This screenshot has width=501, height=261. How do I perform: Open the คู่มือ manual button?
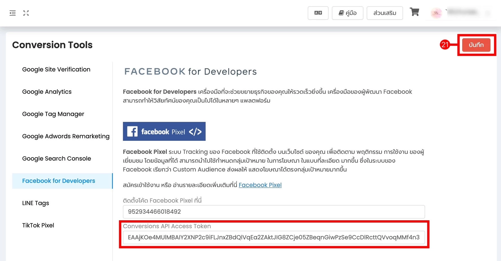tap(347, 13)
